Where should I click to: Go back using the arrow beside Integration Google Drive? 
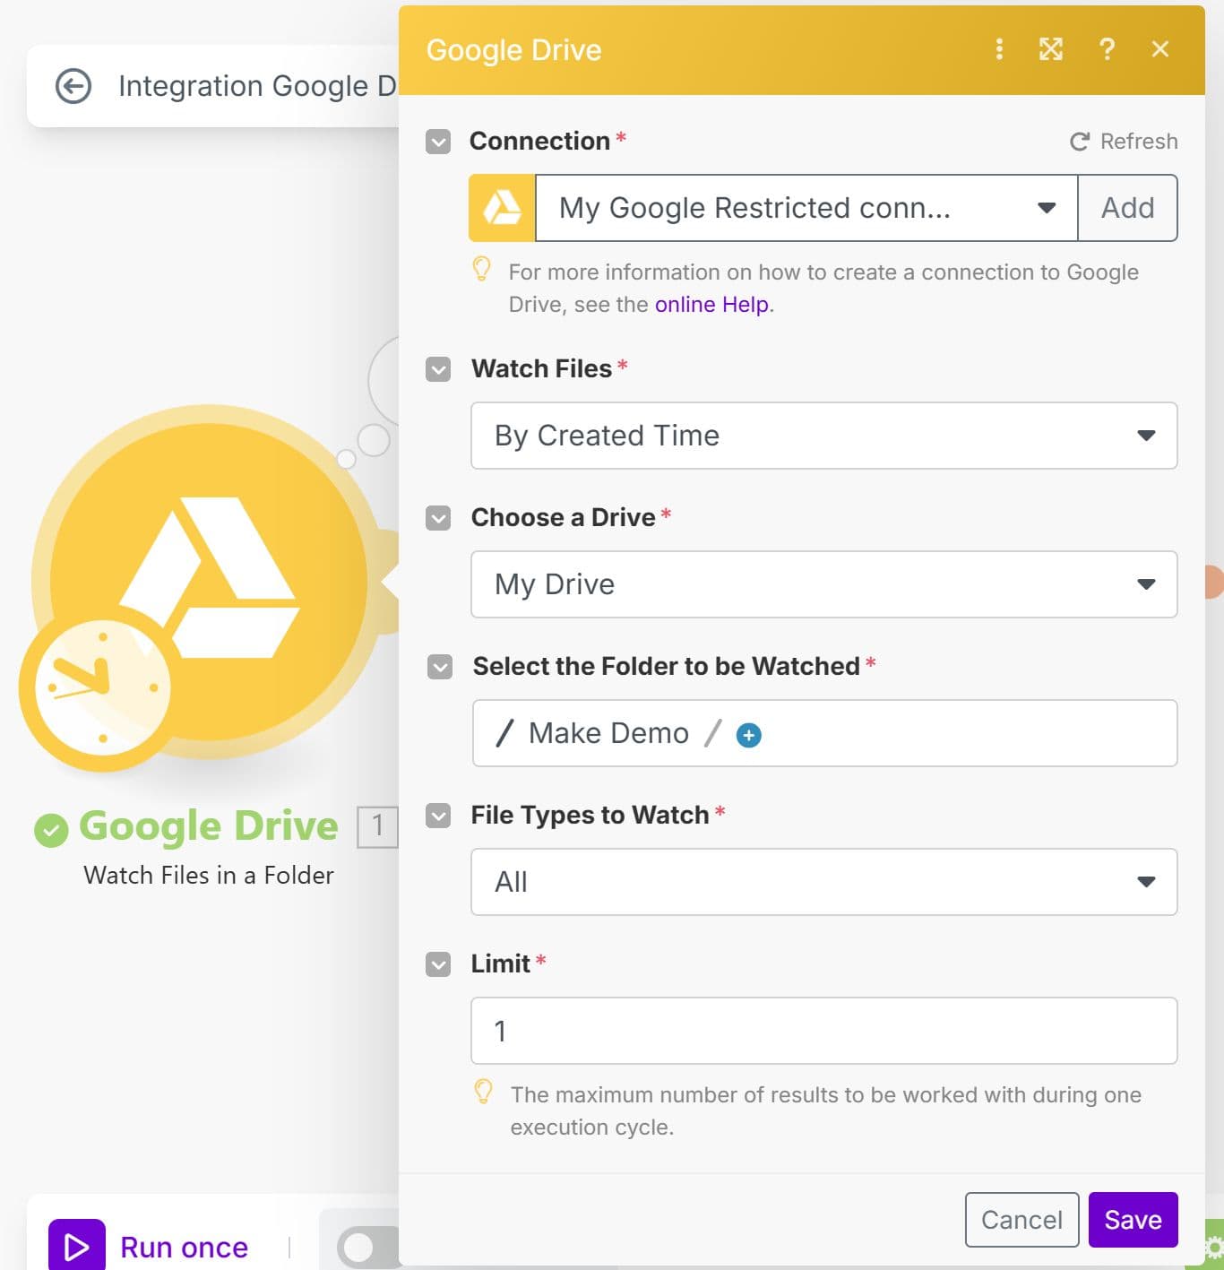[x=73, y=86]
